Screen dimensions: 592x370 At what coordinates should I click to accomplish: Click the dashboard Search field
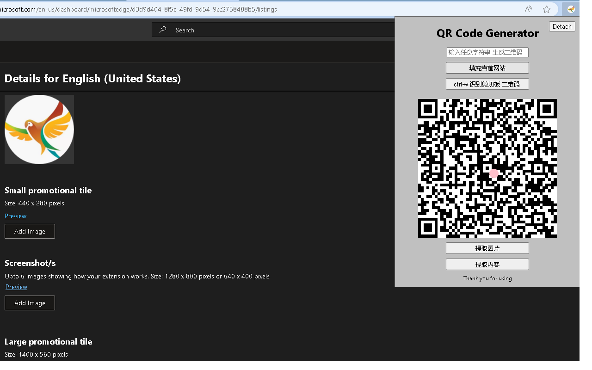tap(273, 30)
